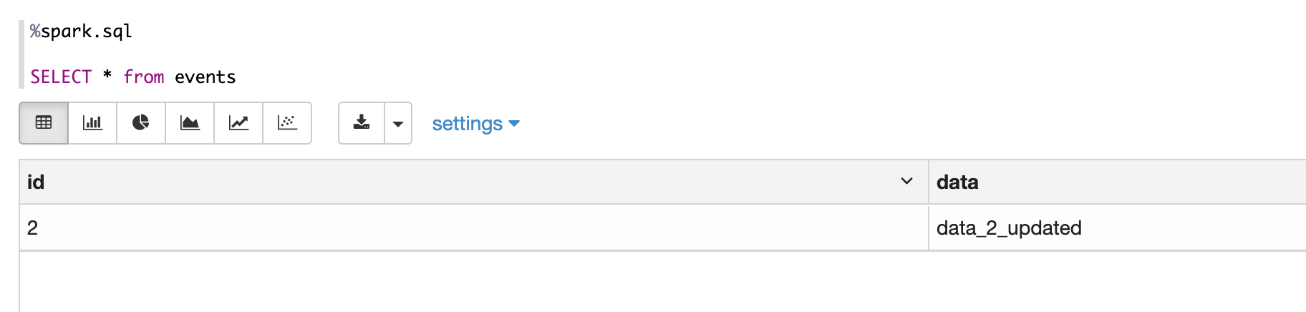
Task: Pick the scatter chart visualization
Action: [x=287, y=123]
